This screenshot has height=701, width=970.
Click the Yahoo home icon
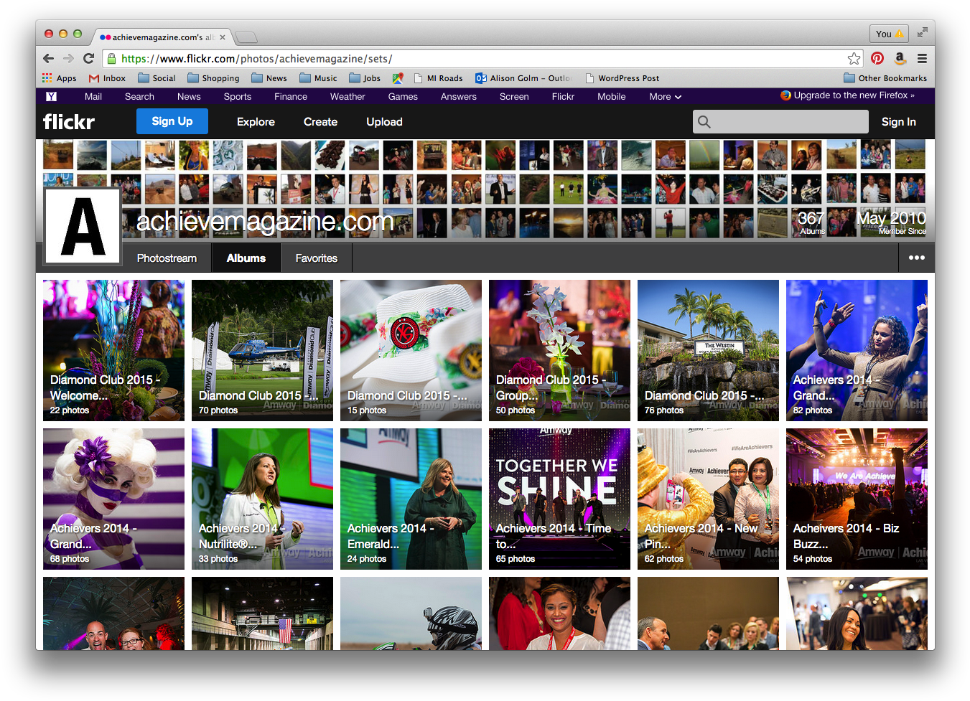coord(51,96)
